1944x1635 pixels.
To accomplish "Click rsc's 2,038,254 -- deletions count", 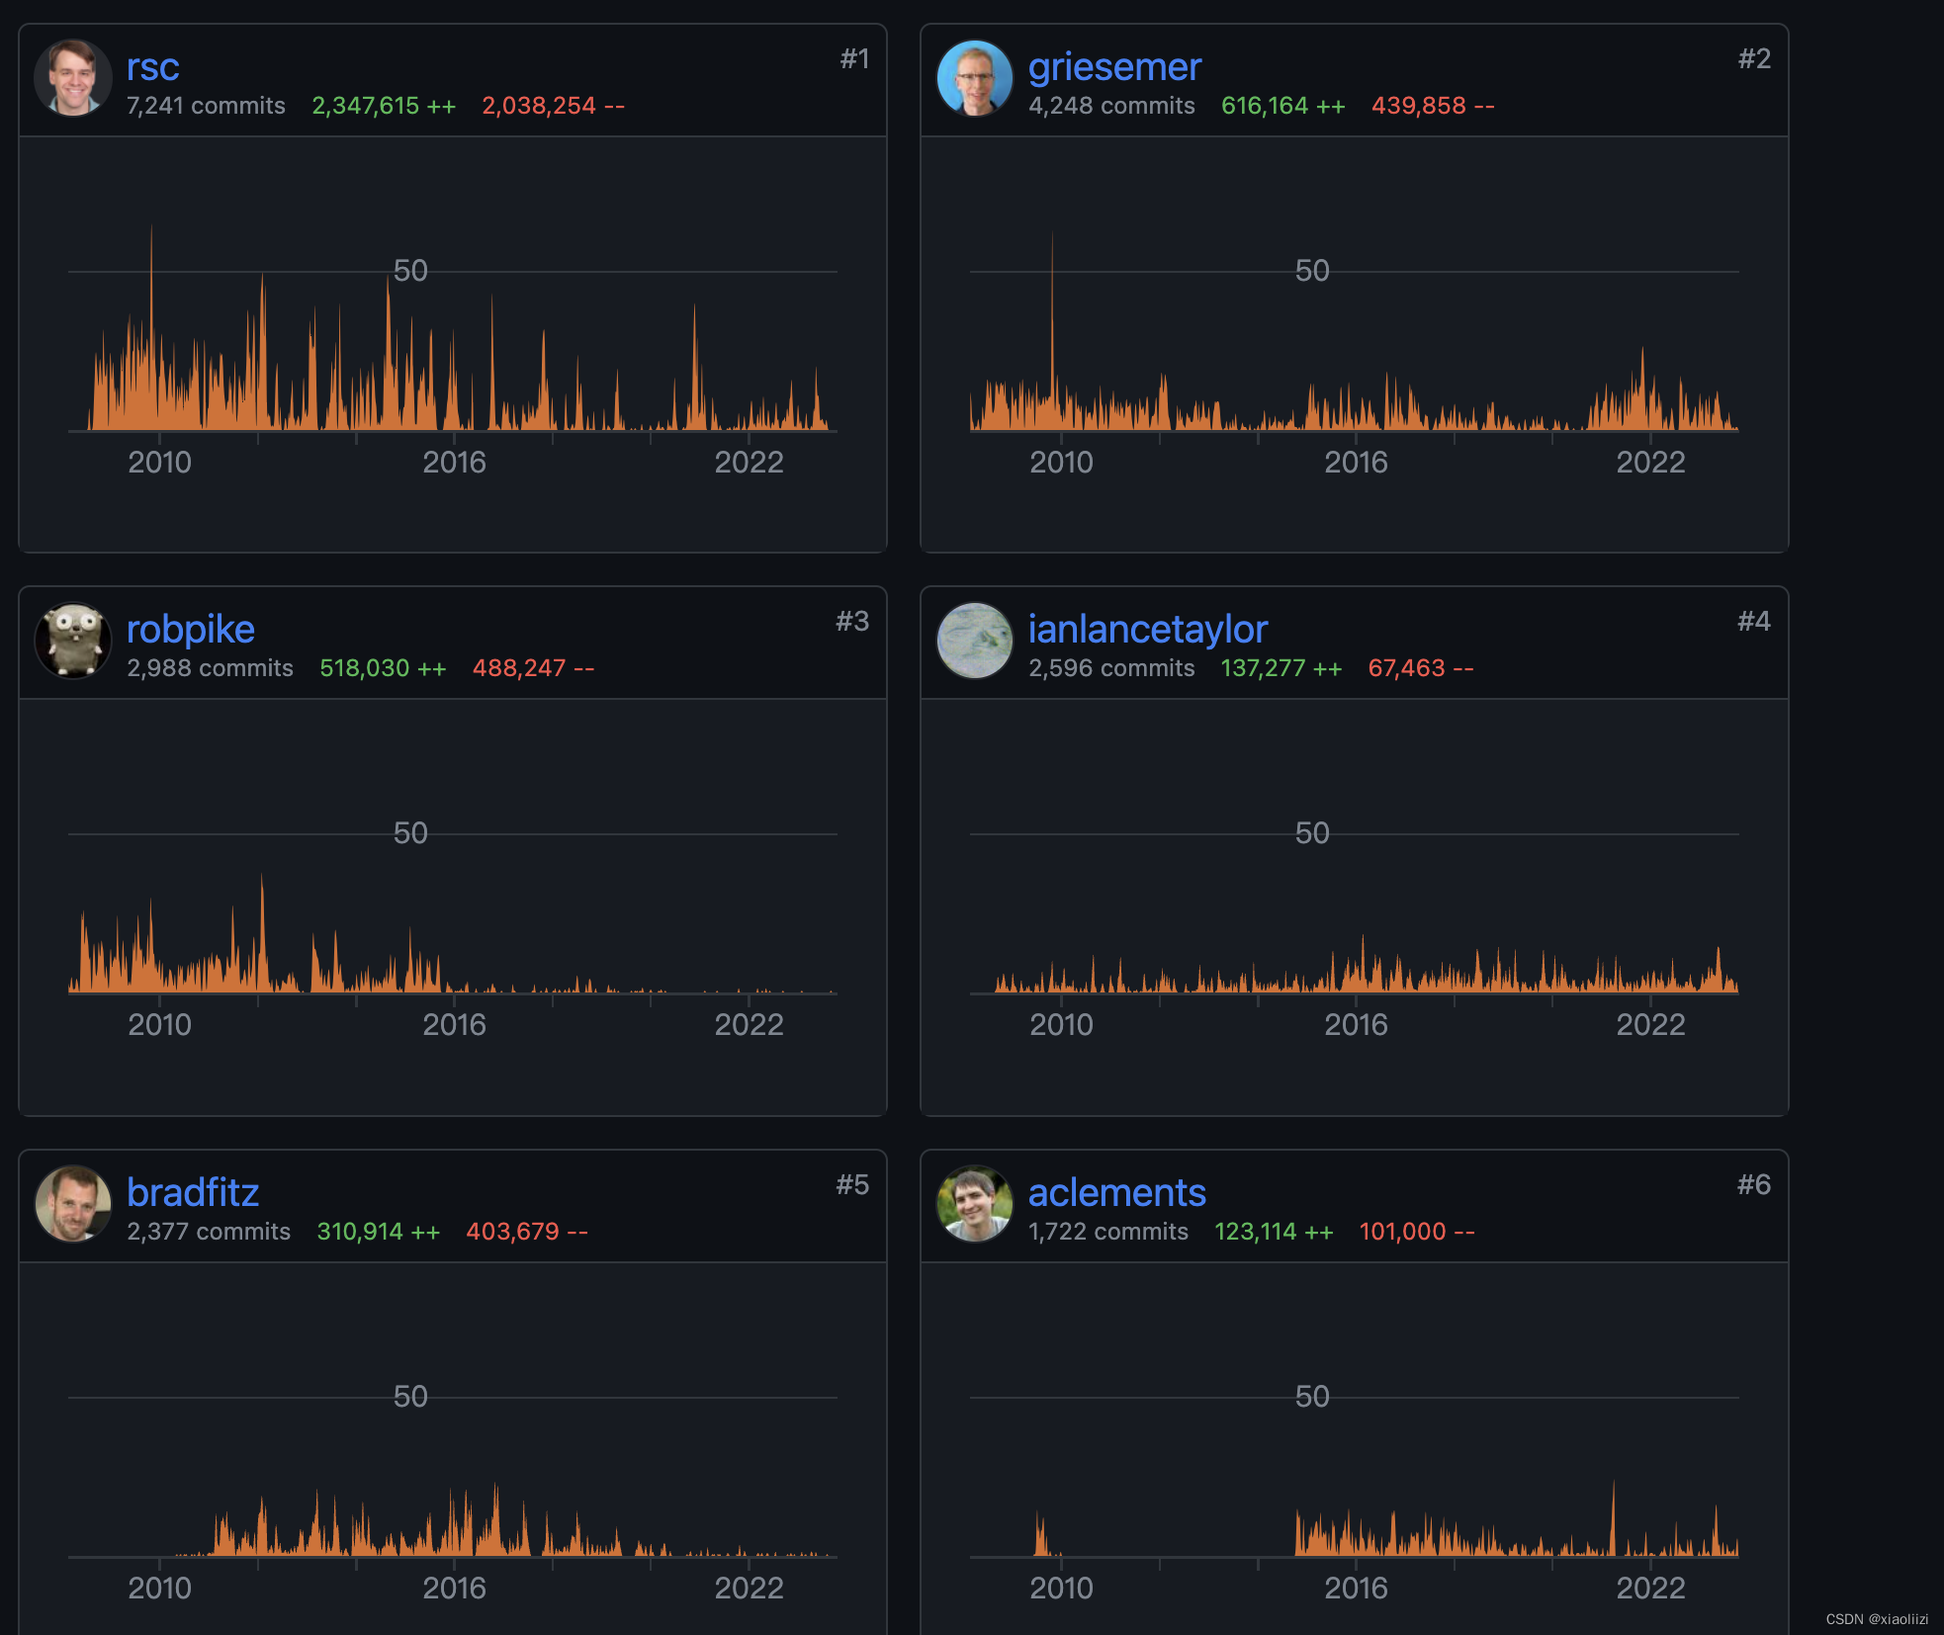I will point(553,106).
